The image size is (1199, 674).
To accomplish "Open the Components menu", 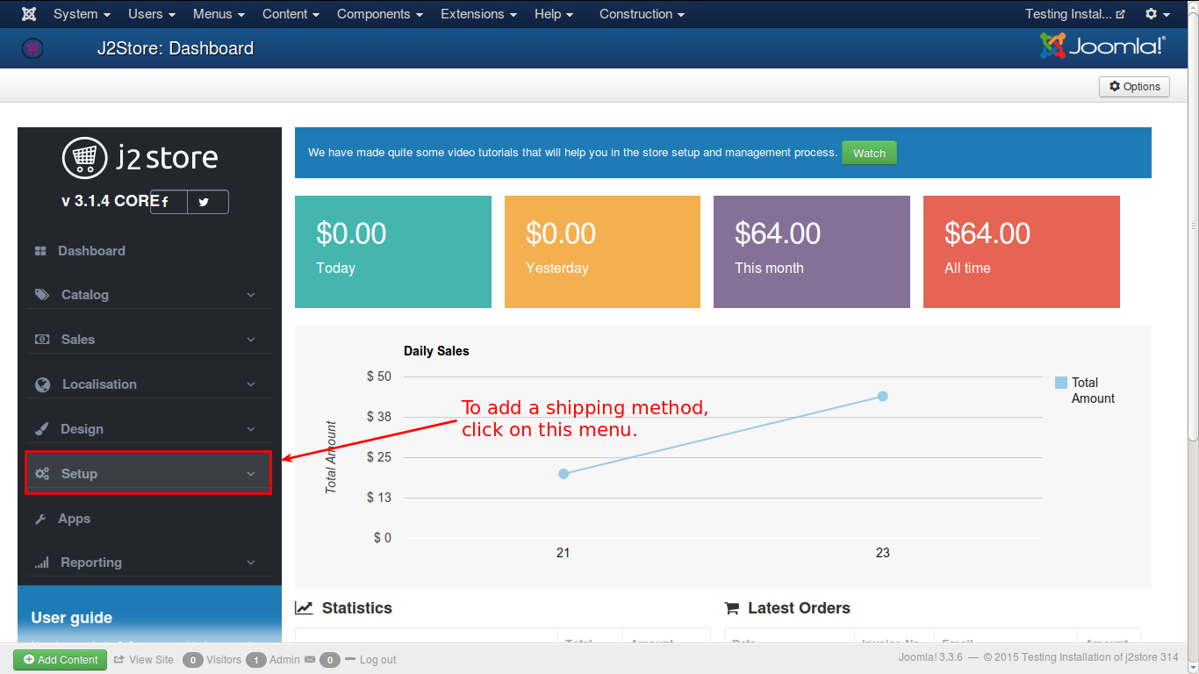I will coord(379,14).
